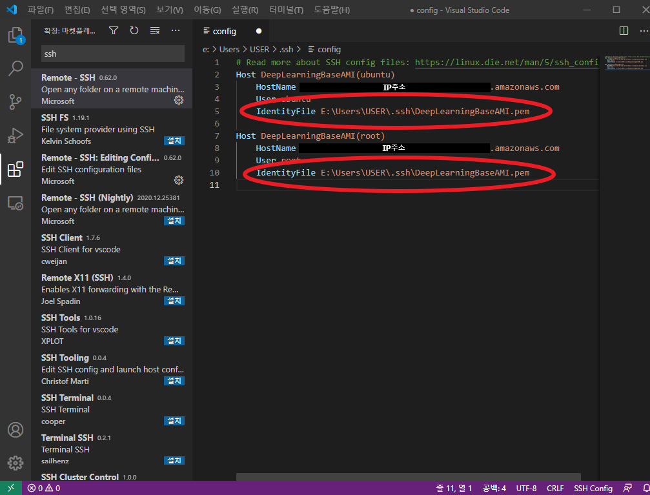Screen dimensions: 650x495
Task: Click the USER breadcrumb segment
Action: pos(259,49)
